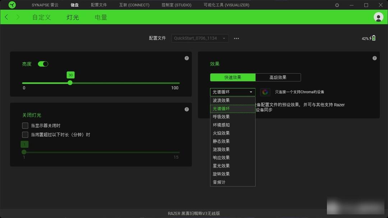The image size is (388, 218).
Task: Click the 42% battery percentage text
Action: 365,38
